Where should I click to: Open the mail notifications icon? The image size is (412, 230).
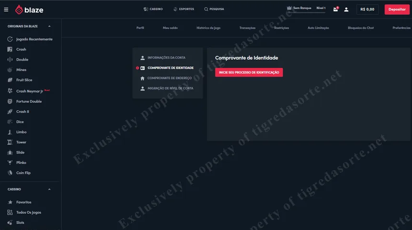(x=335, y=10)
